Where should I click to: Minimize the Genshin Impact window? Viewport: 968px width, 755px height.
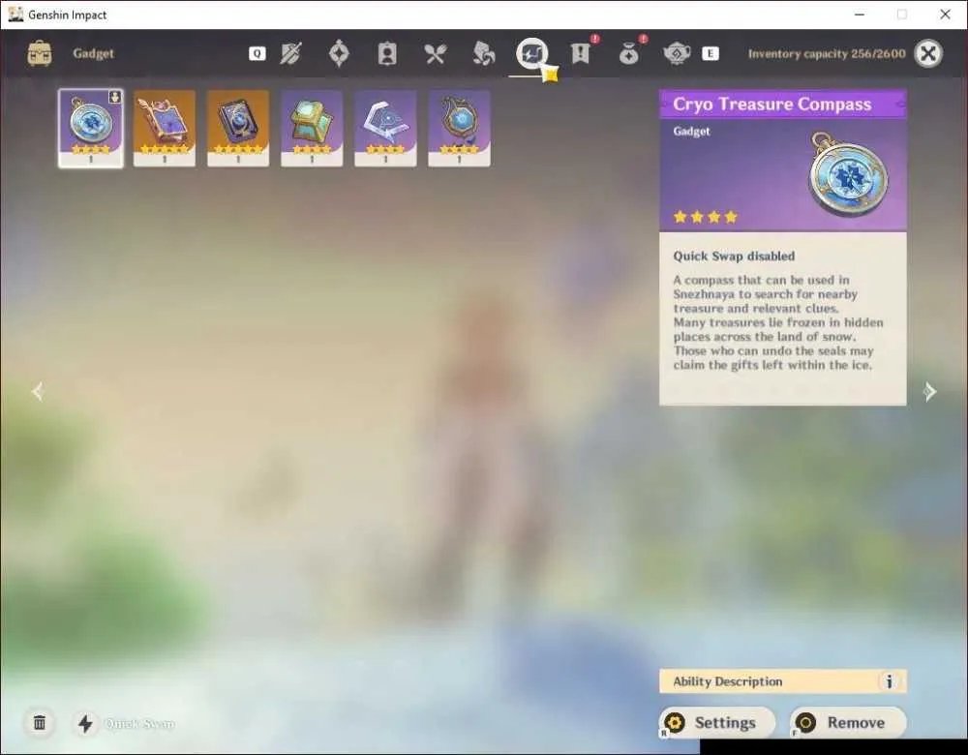(x=860, y=15)
